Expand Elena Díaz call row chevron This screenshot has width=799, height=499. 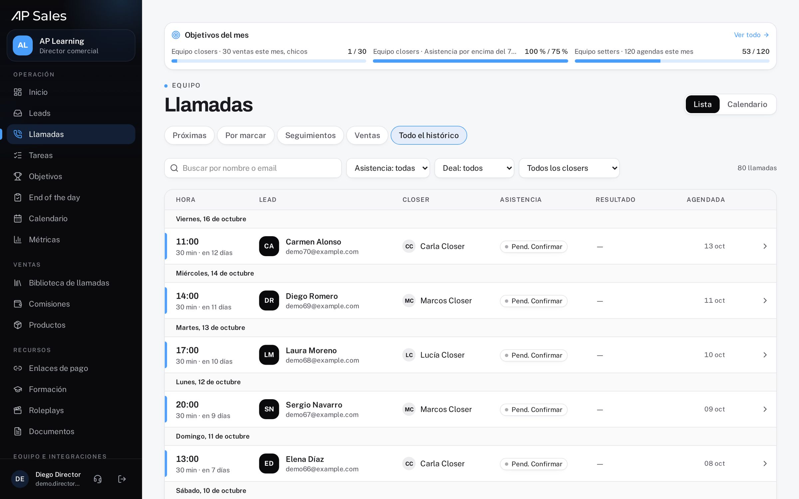coord(765,464)
